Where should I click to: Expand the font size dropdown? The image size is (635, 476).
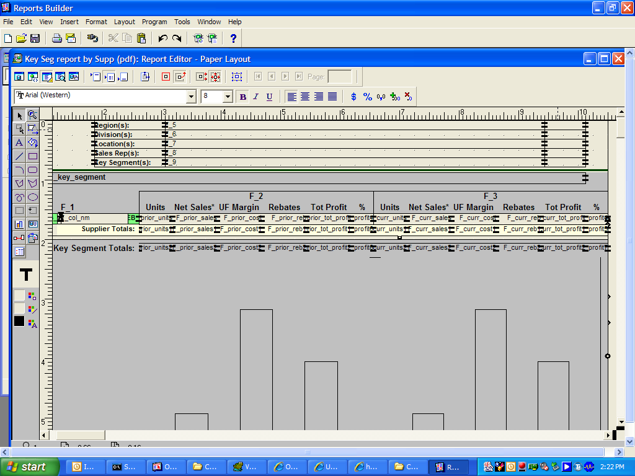pos(228,97)
